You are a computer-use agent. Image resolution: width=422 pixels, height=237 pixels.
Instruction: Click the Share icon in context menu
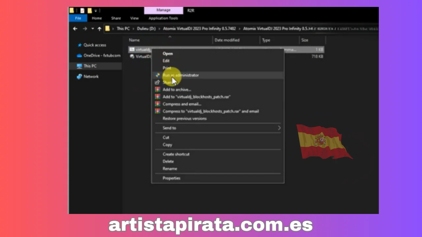click(x=157, y=82)
